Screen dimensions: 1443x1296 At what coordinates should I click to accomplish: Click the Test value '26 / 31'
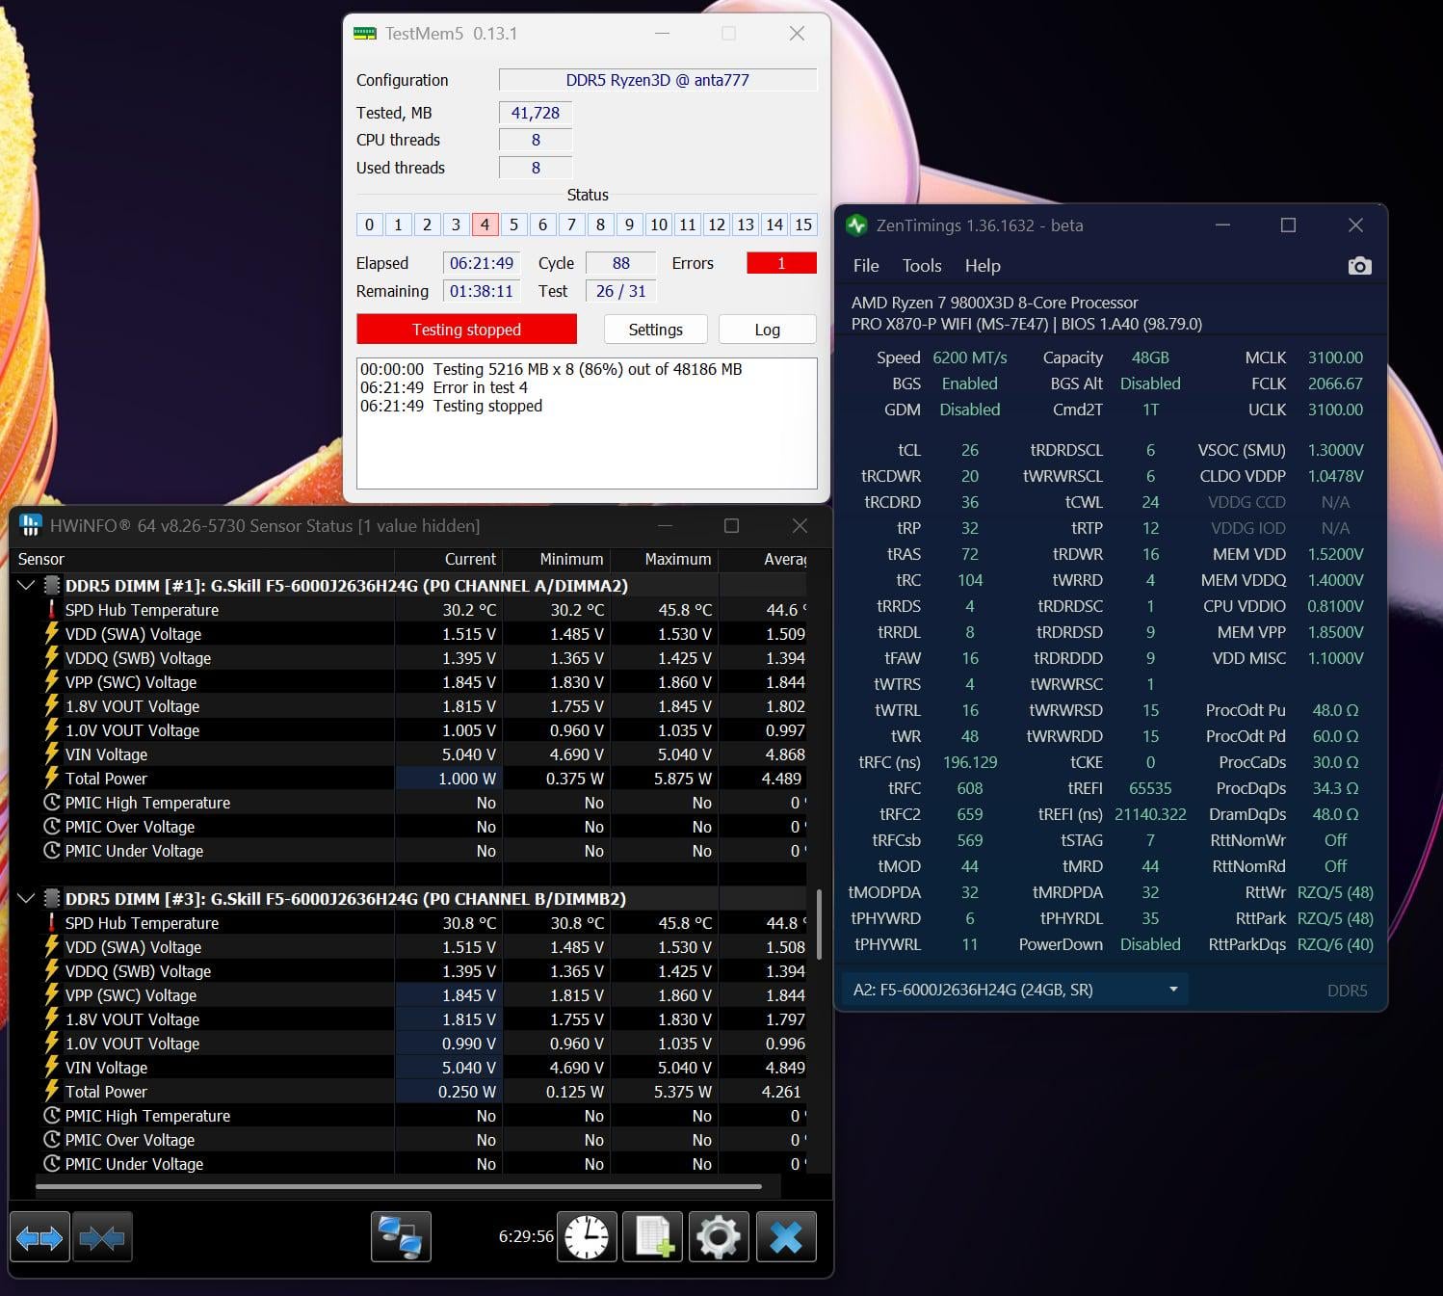point(621,291)
